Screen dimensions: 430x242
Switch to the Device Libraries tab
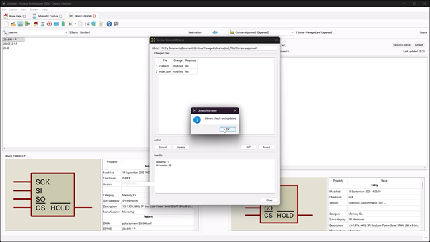pos(83,16)
